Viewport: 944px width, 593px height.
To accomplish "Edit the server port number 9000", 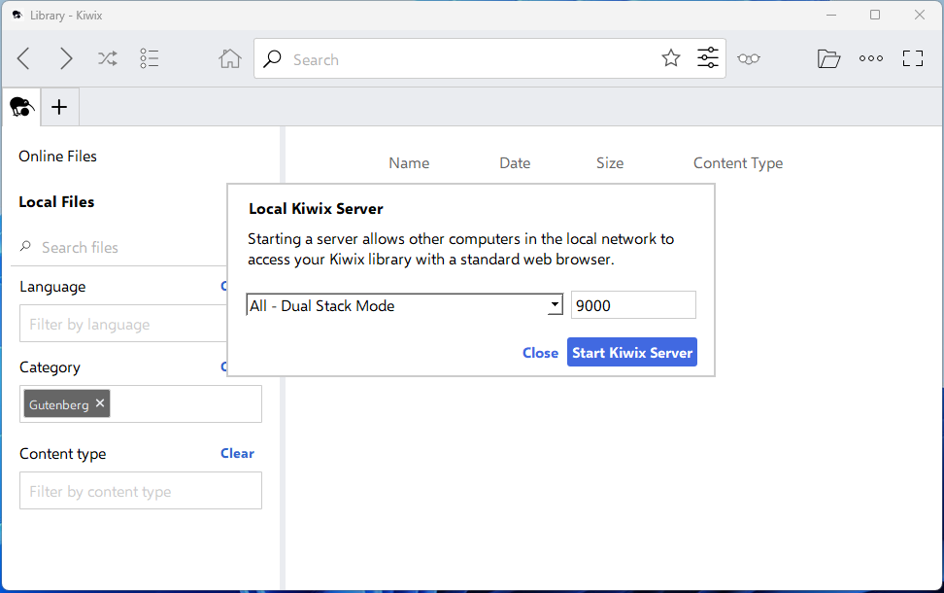I will click(633, 304).
